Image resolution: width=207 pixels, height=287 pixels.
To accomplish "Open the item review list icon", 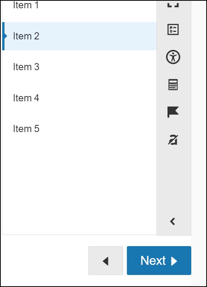I will coord(173,30).
